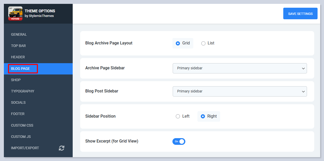Open the Custom CSS section
The image size is (324, 161).
tap(22, 125)
